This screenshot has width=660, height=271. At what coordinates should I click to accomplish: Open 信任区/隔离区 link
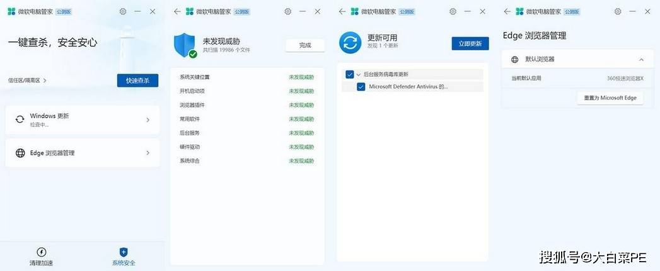click(27, 80)
